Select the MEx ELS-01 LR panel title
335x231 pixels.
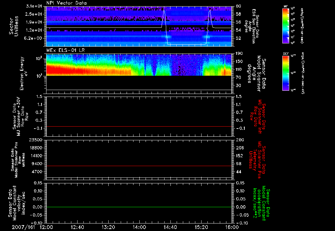click(x=65, y=50)
